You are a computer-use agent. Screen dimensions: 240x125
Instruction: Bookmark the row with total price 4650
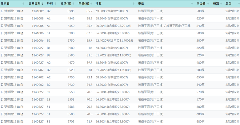(x=2, y=26)
